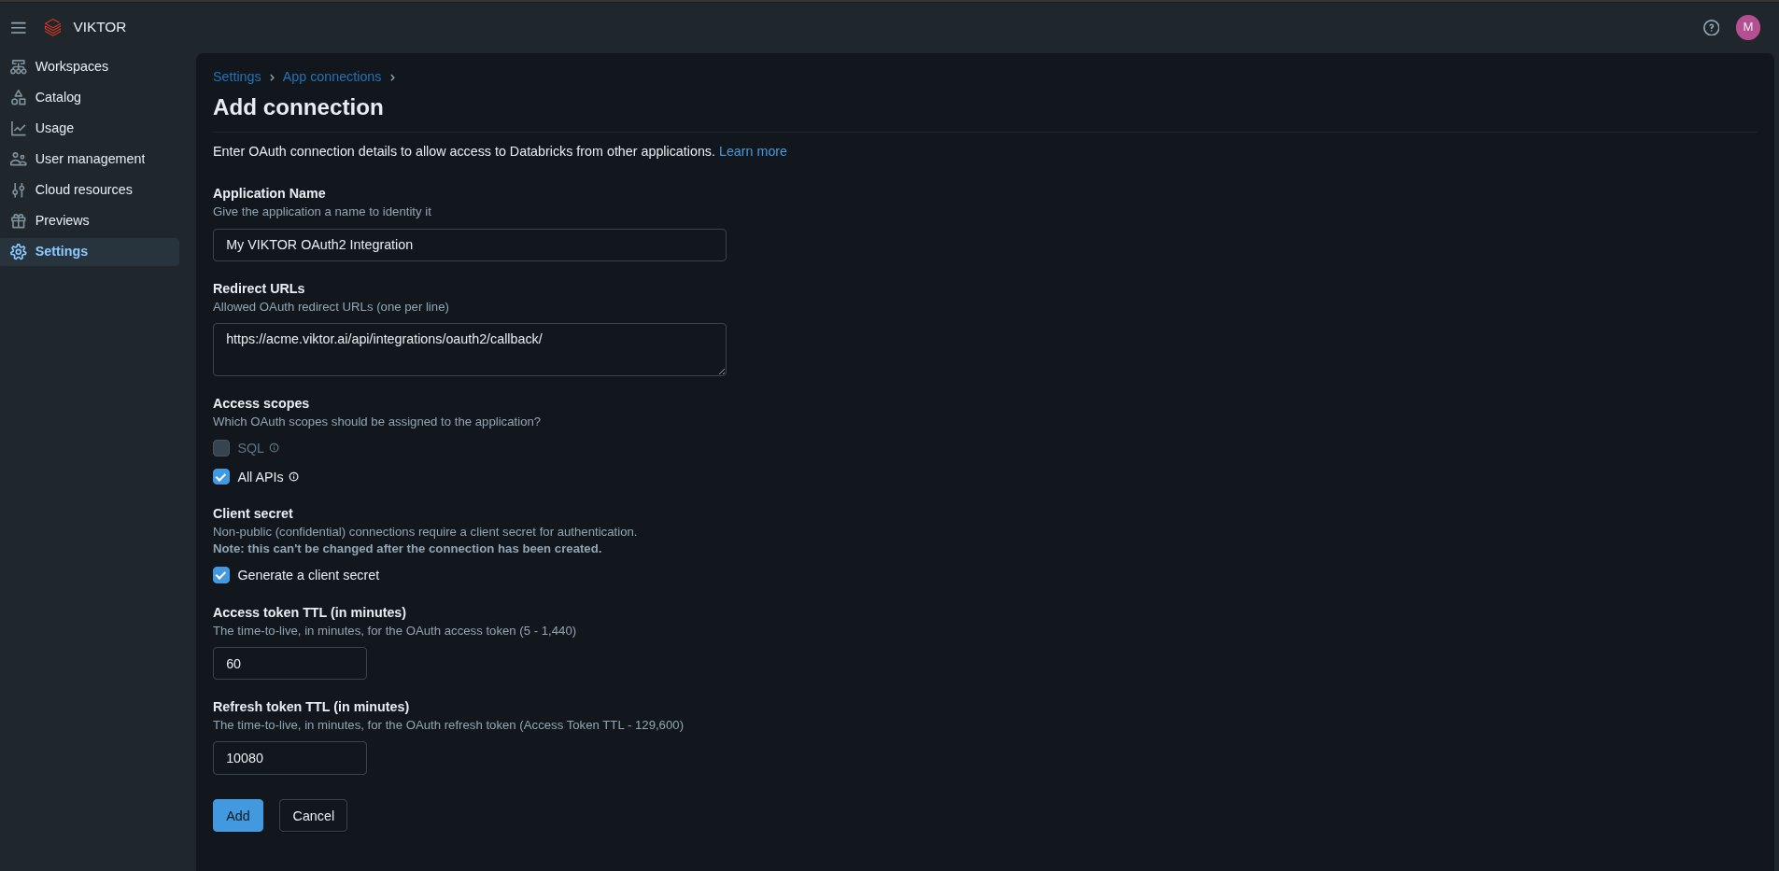Go to Previews in the sidebar
Viewport: 1779px width, 871px height.
pos(62,220)
